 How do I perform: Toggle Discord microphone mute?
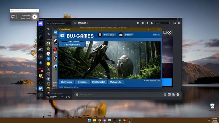(x=62, y=97)
